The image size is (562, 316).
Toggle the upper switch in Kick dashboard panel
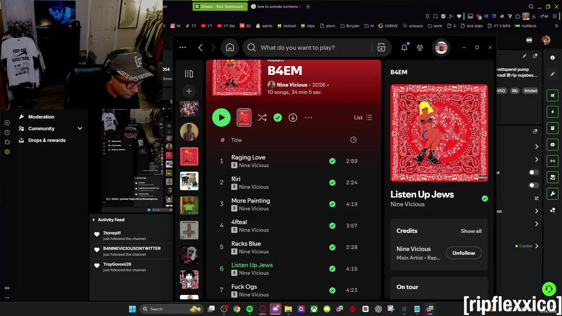(x=533, y=172)
